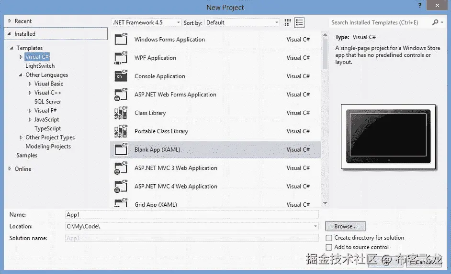Screen dimensions: 451x274
Task: Select the WPF Application template name
Action: coord(155,58)
